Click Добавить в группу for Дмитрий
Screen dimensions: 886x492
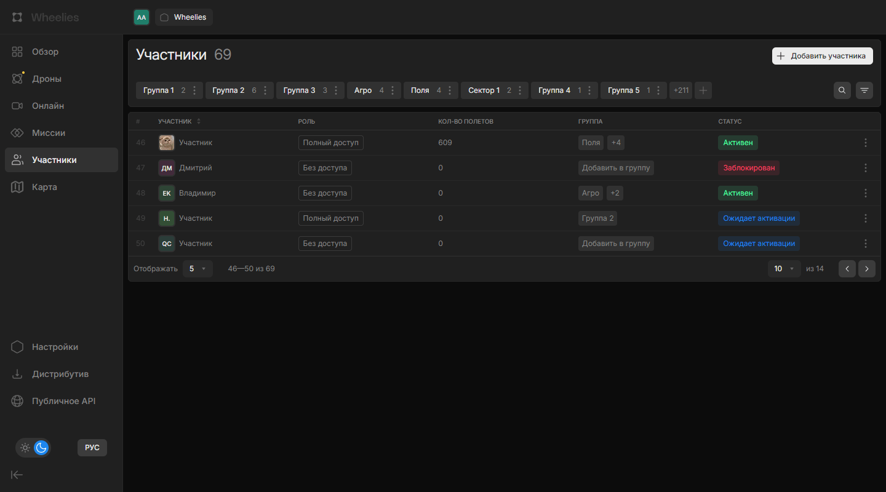coord(616,168)
